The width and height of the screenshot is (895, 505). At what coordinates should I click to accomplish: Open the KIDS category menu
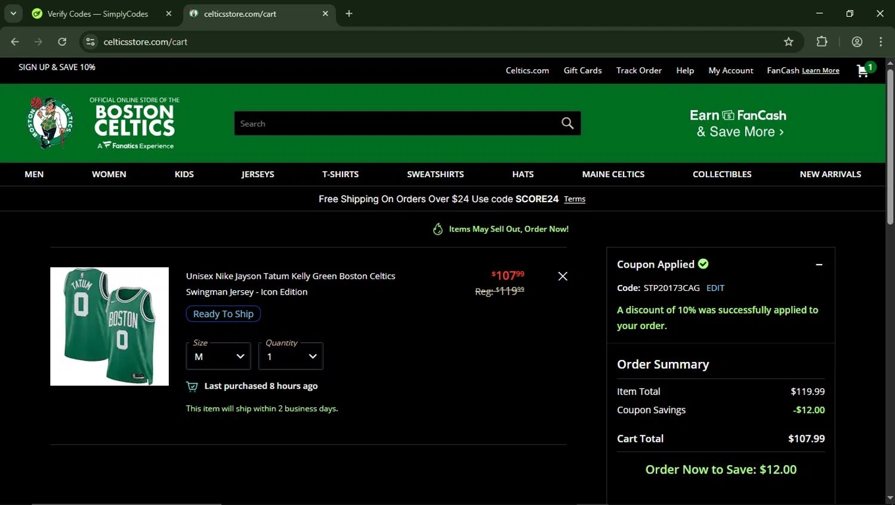(184, 174)
